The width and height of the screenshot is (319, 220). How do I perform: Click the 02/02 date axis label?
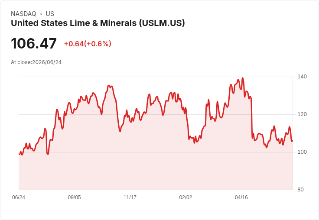coord(186,197)
